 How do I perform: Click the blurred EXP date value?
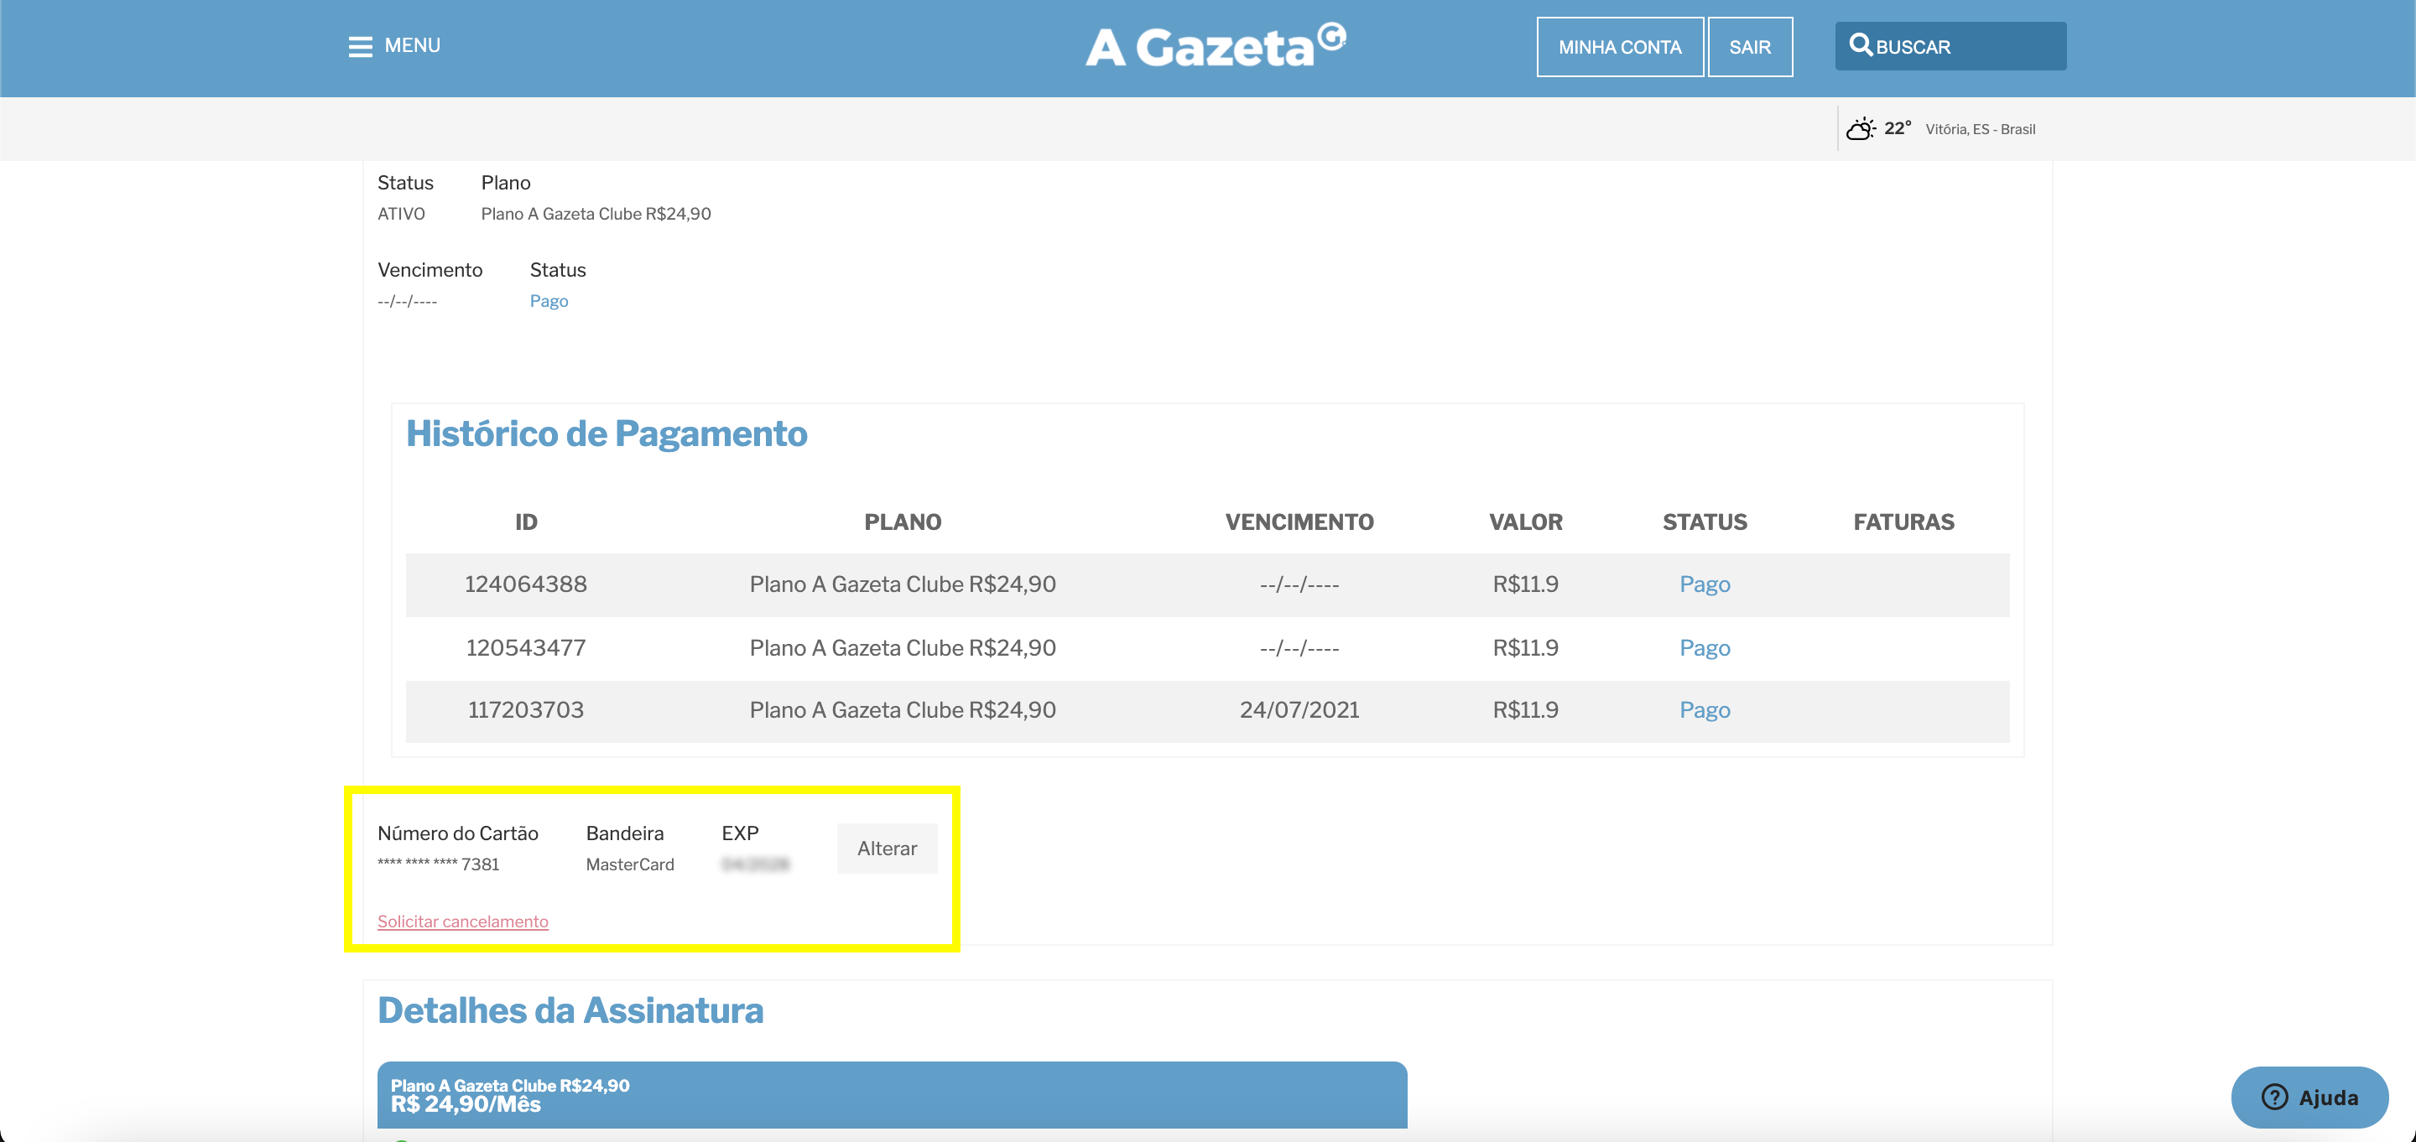755,864
